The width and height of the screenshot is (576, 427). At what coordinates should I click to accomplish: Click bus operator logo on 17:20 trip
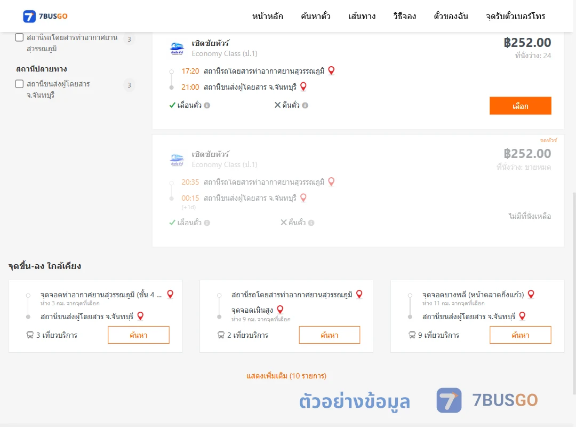coord(177,49)
